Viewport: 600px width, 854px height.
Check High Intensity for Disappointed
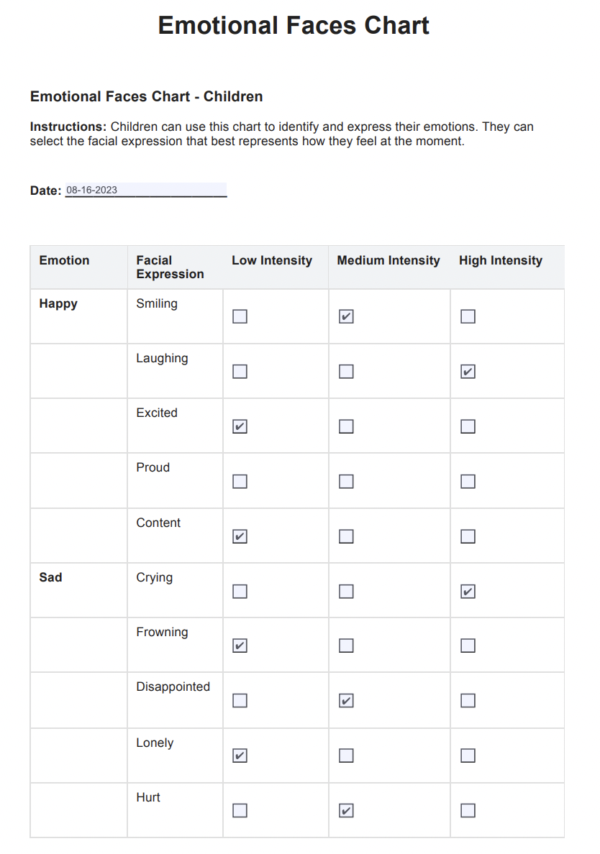click(x=468, y=701)
